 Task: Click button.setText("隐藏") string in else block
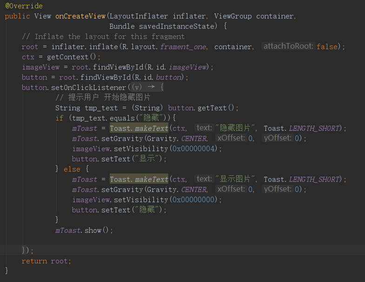(x=146, y=210)
